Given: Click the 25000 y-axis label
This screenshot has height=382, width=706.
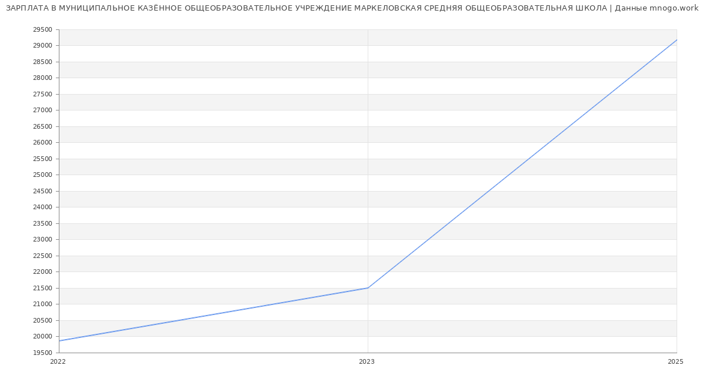Looking at the screenshot, I should [x=43, y=175].
